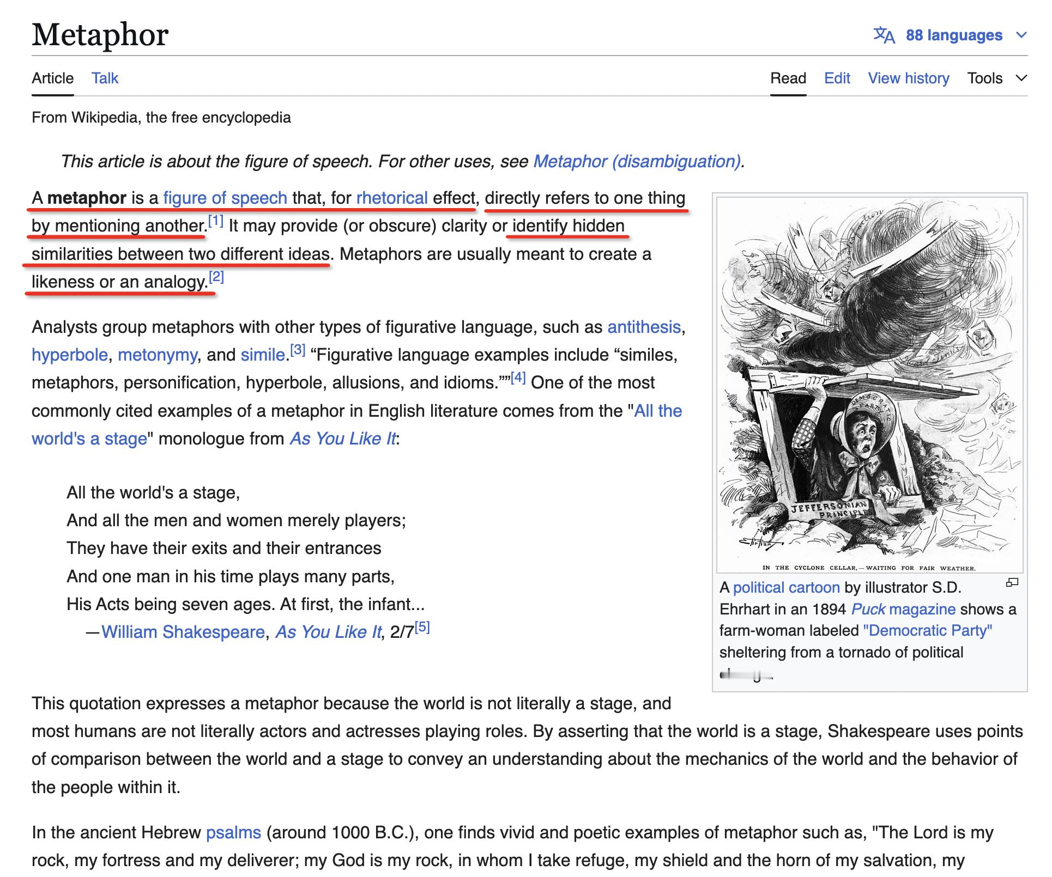Follow the Puck magazine link
This screenshot has width=1052, height=877.
tap(903, 609)
